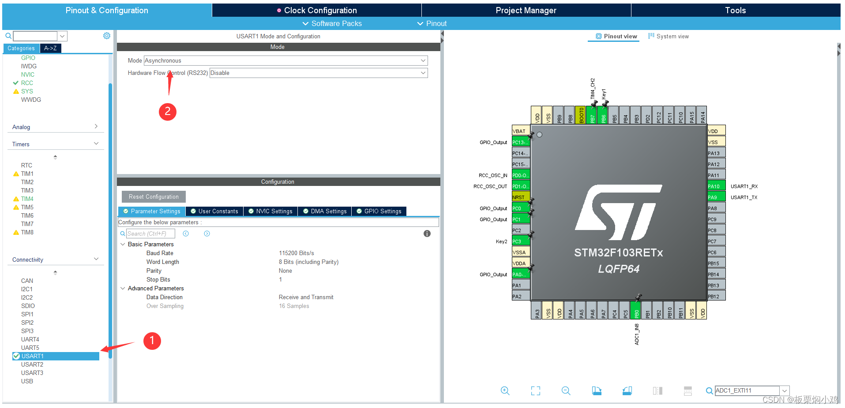Open the DMA Settings tab
The height and width of the screenshot is (408, 845).
tap(325, 211)
